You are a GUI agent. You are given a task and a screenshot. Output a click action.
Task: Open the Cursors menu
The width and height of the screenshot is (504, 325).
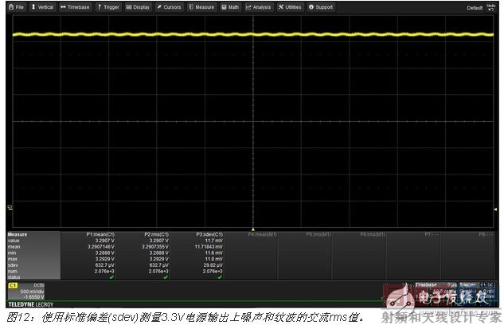(x=169, y=7)
